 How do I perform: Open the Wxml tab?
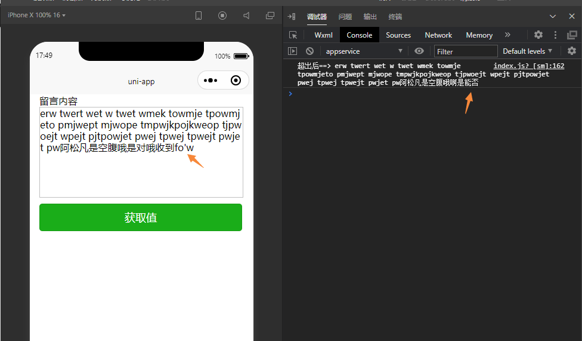tap(323, 35)
